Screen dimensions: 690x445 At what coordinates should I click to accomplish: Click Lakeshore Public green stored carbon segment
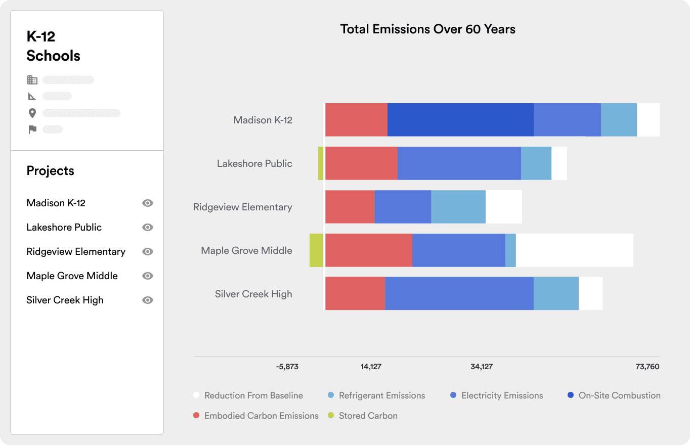point(321,163)
